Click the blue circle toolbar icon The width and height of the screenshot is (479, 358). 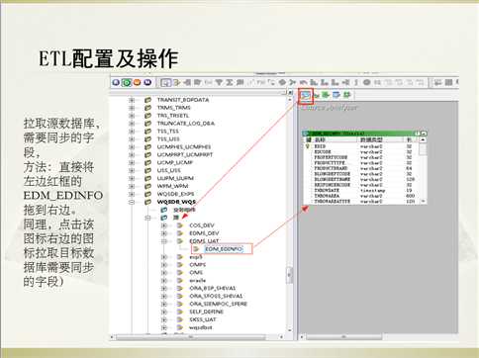116,82
